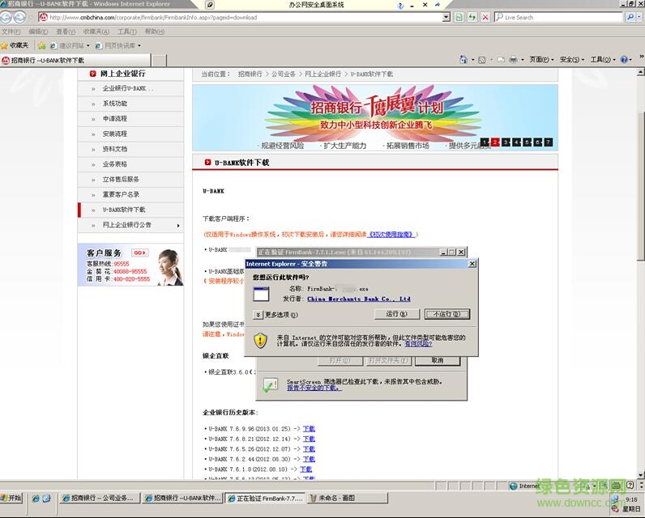Open the China Merchants Bank publisher link

click(359, 299)
